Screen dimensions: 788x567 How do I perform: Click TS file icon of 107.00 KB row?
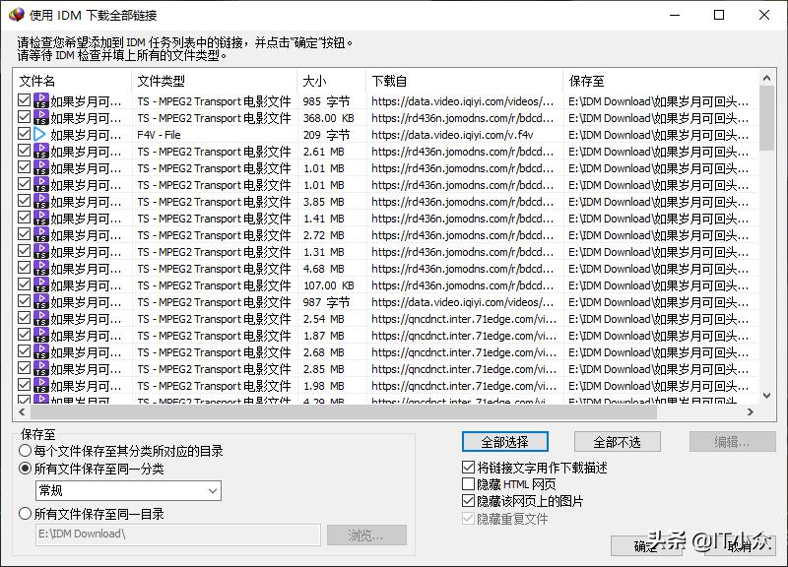(40, 285)
